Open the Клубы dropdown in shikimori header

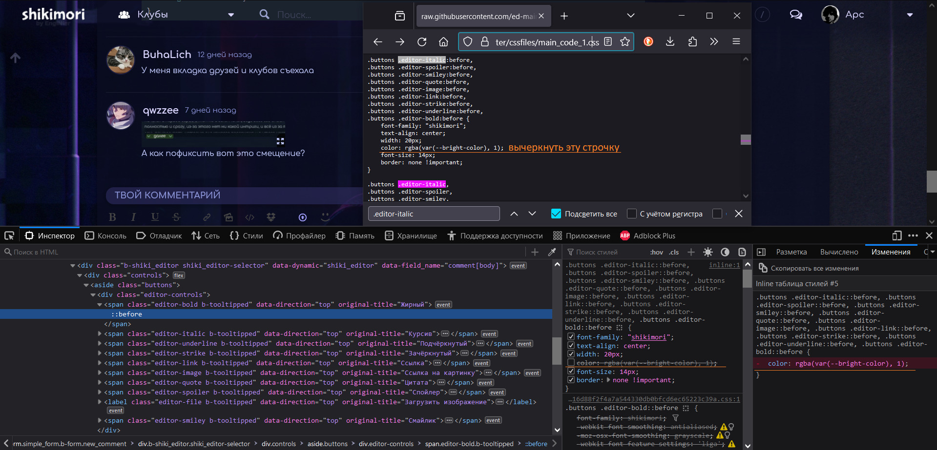coord(230,15)
